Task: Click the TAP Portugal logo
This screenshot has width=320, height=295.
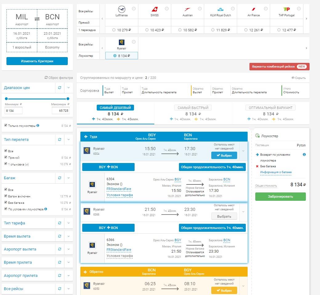Action: (286, 9)
